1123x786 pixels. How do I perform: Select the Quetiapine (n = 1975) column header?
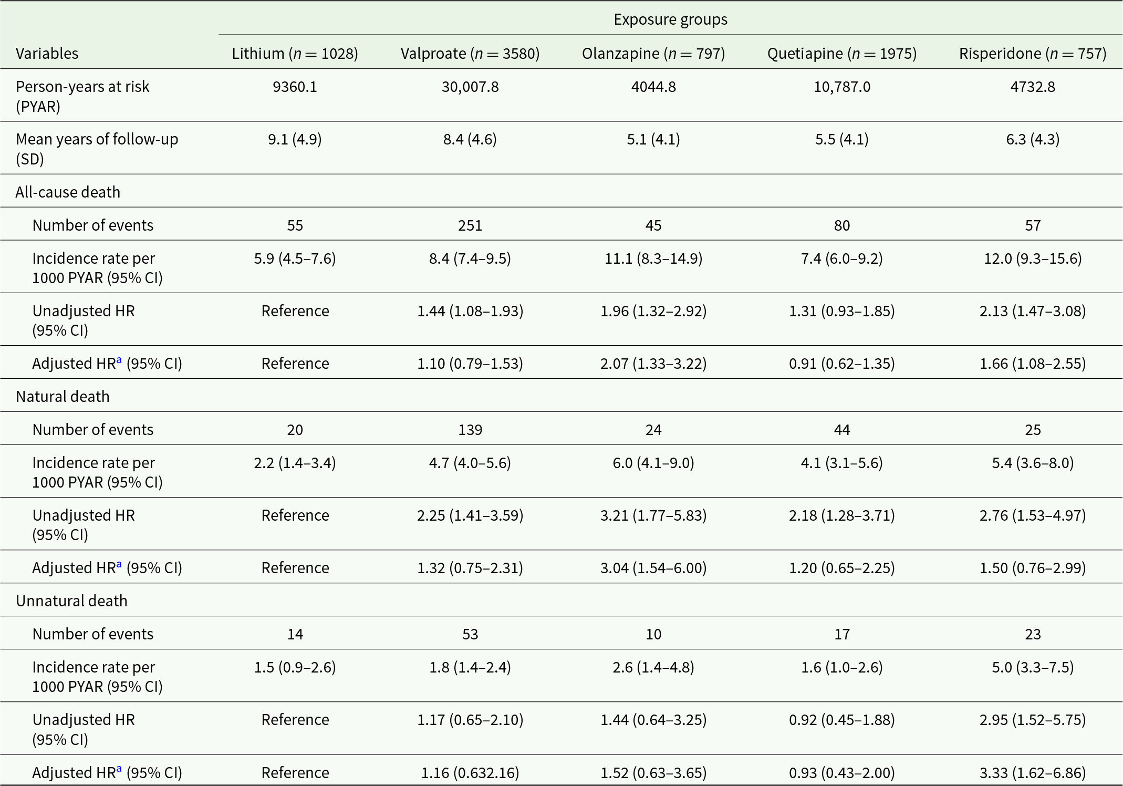(842, 54)
